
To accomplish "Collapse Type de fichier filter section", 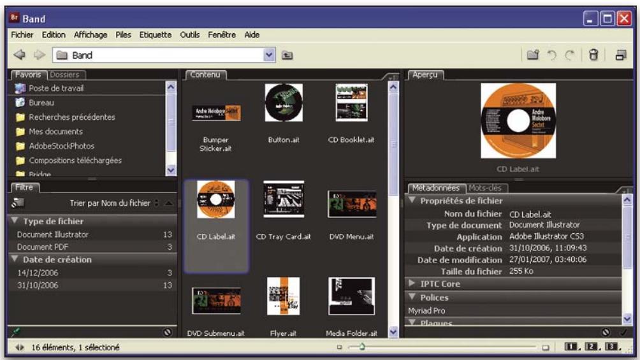I will pyautogui.click(x=15, y=221).
